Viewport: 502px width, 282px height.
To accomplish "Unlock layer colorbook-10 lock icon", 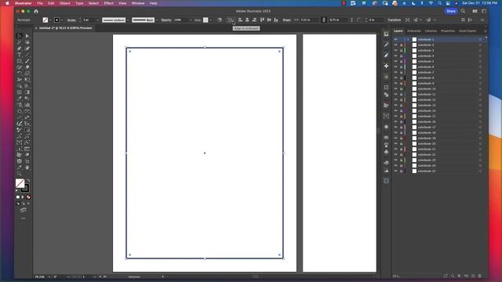I will pos(401,89).
